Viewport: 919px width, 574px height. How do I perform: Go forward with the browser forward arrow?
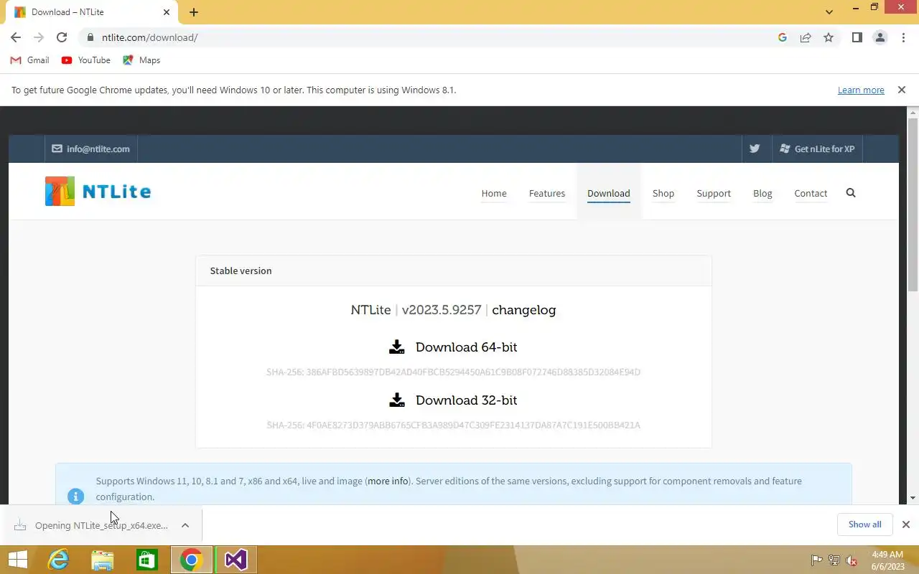(39, 37)
